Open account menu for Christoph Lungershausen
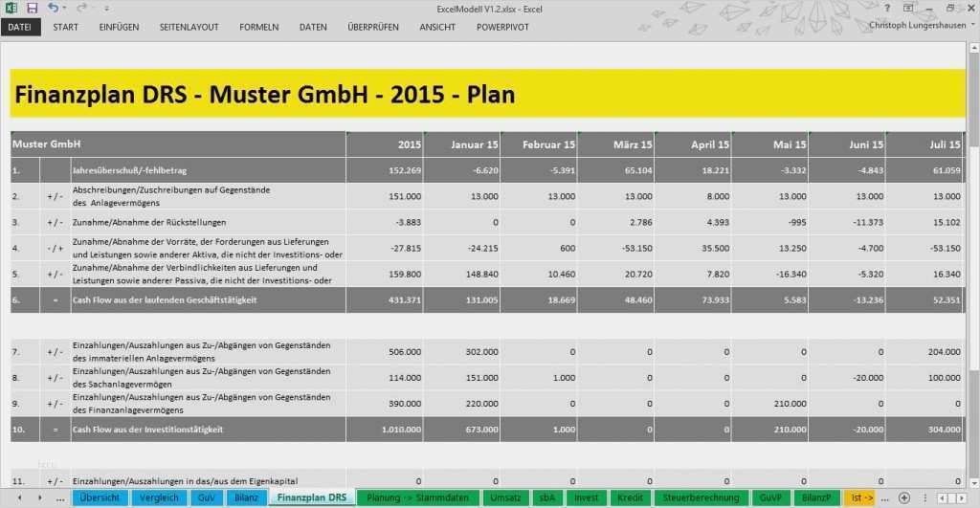This screenshot has width=980, height=508. tap(922, 26)
